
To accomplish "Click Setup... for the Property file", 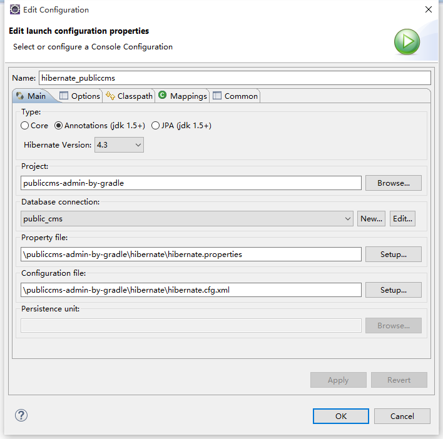I will click(394, 255).
